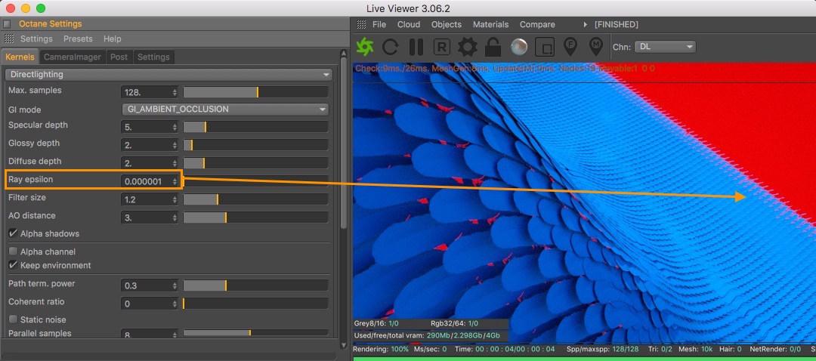Click the scrollbar up arrow
816x361 pixels.
[343, 54]
